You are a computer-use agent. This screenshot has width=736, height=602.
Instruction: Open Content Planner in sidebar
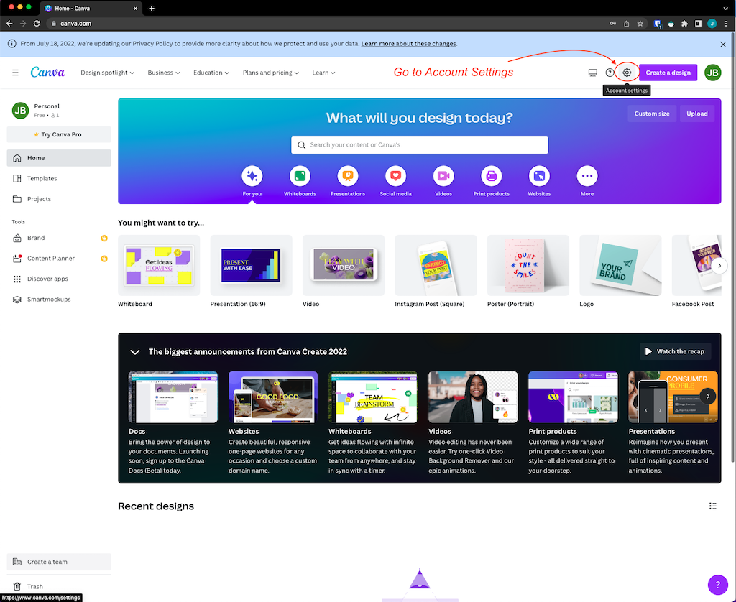pos(59,259)
